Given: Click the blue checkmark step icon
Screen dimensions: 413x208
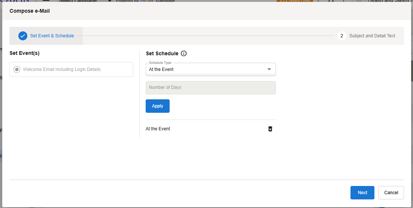Looking at the screenshot, I should click(x=23, y=36).
